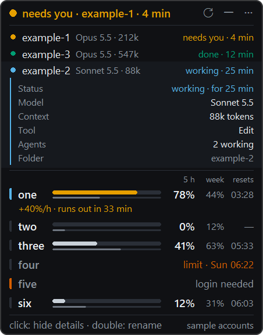Screen dimensions: 263x335
Task: Select the example-3 session row
Action: point(131,54)
